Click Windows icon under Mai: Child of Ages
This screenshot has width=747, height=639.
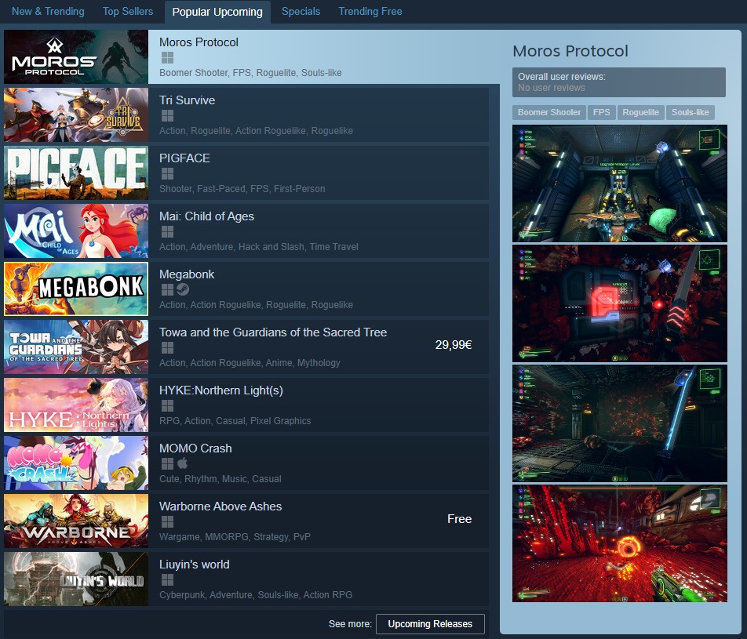pos(167,232)
